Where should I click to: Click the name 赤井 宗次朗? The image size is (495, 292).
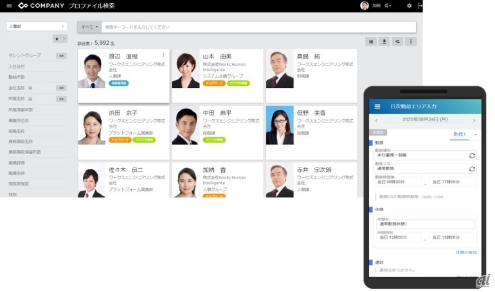[x=314, y=170]
